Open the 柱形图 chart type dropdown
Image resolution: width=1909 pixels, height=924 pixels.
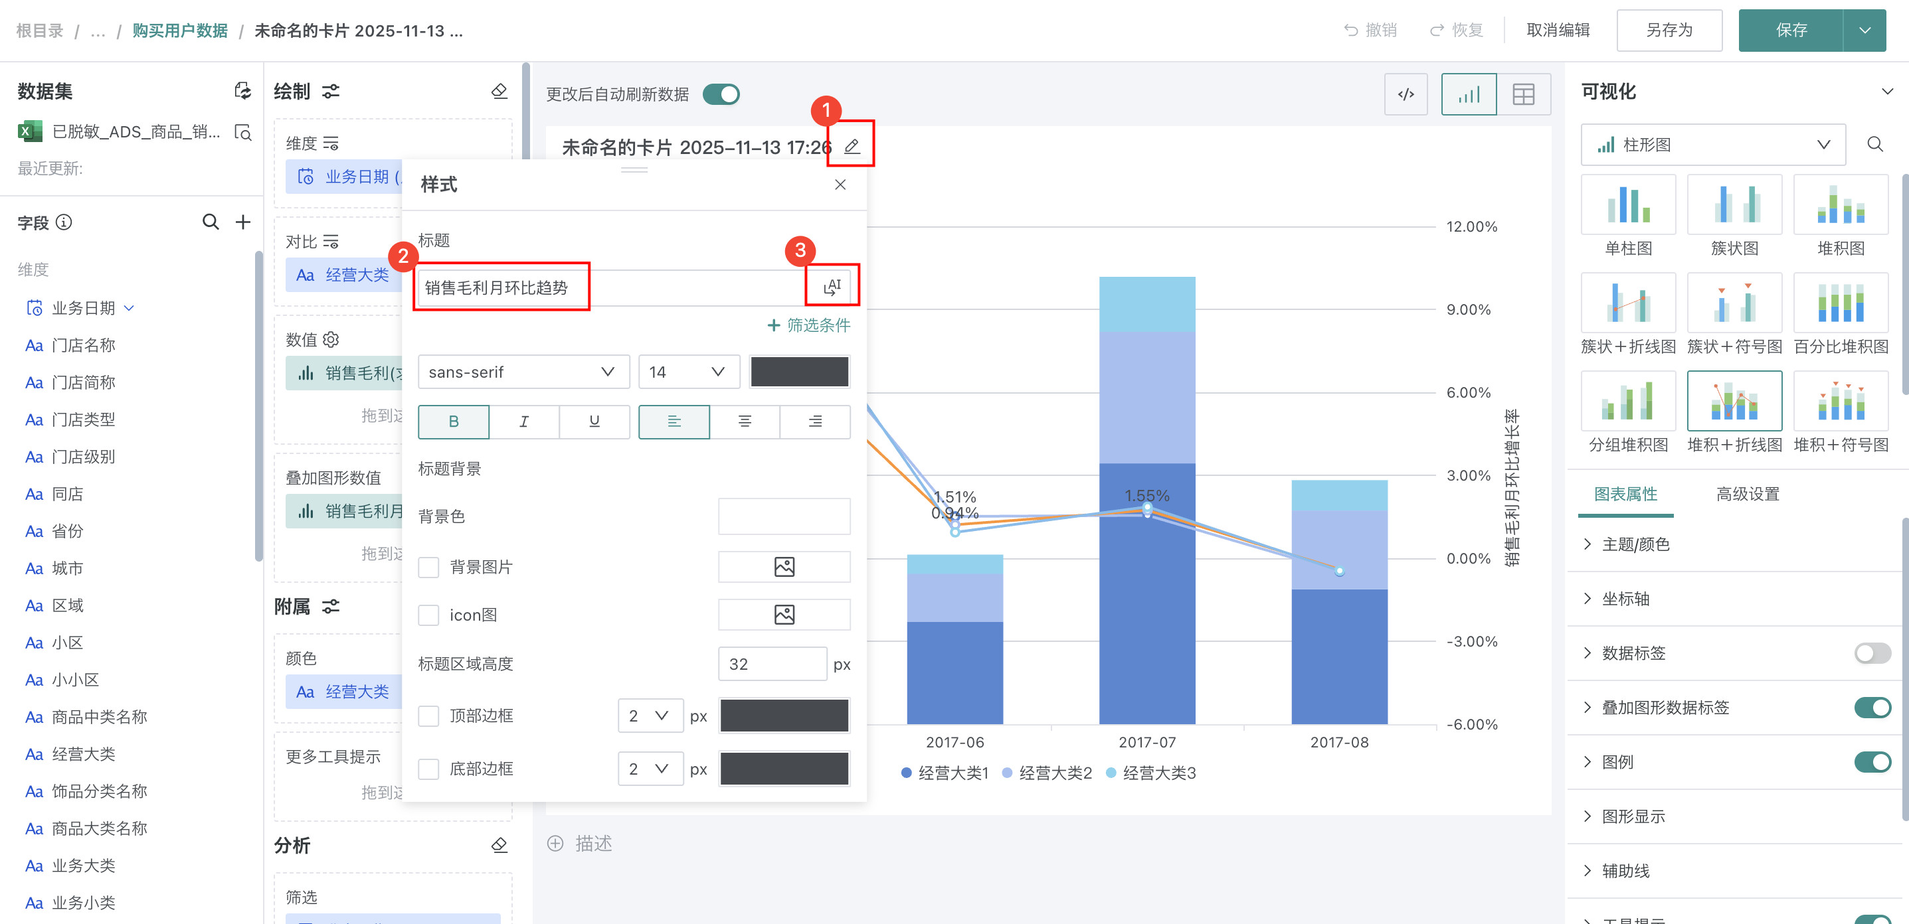[1712, 145]
